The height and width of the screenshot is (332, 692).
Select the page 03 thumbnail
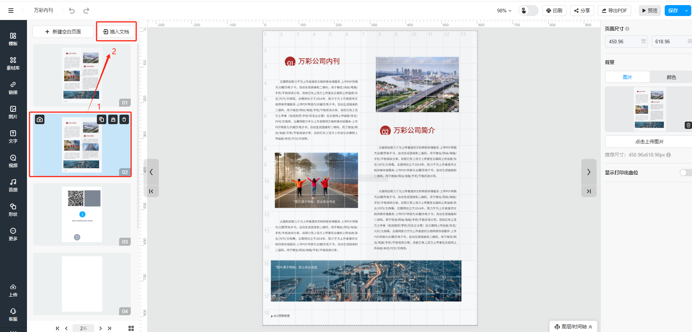pos(82,214)
